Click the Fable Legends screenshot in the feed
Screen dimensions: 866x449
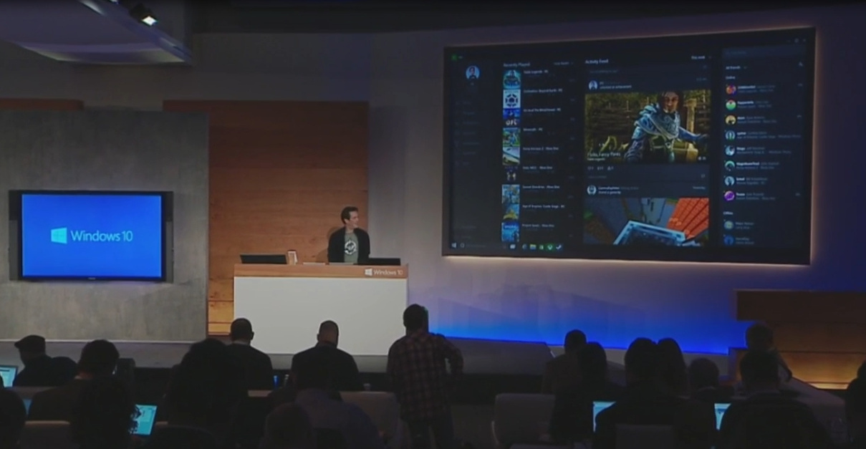(647, 125)
